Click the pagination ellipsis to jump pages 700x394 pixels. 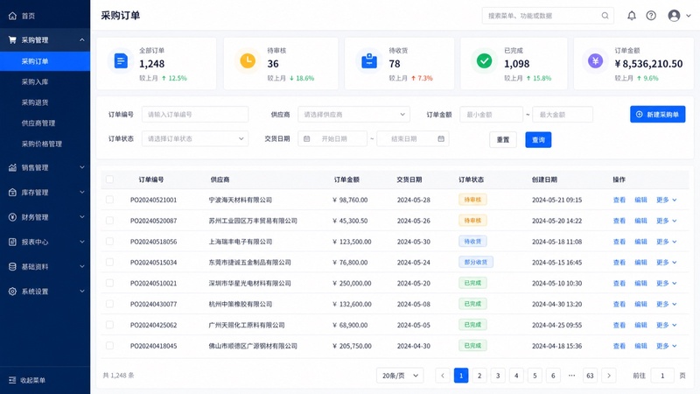(572, 376)
